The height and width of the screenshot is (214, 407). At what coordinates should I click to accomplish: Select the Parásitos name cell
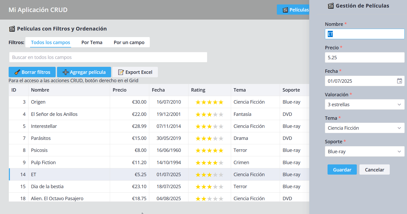[69, 138]
